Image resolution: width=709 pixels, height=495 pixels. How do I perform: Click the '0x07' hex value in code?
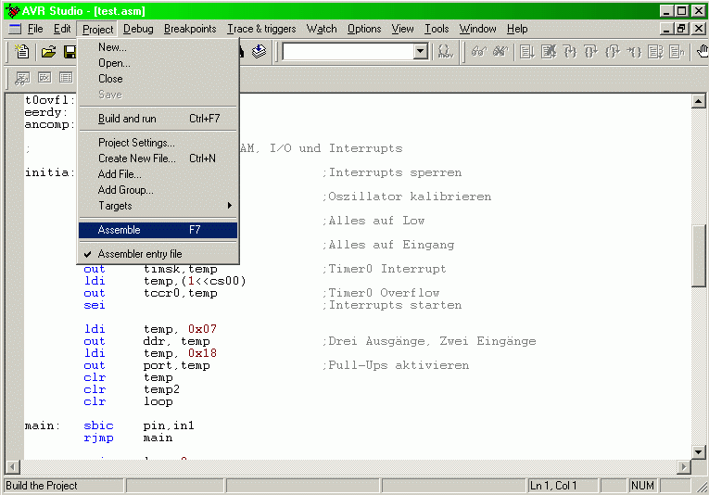[202, 329]
